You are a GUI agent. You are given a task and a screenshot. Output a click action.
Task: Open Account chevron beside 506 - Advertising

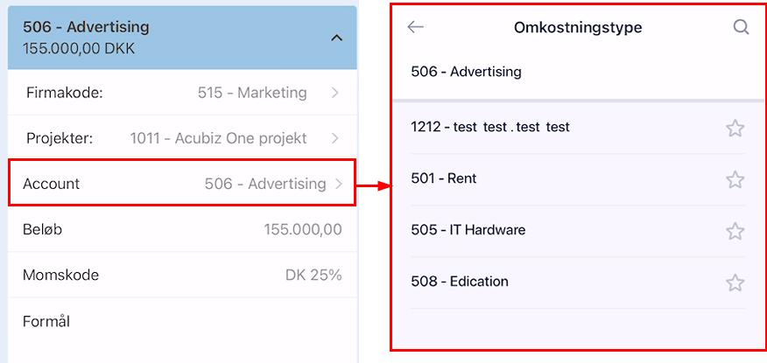[339, 184]
